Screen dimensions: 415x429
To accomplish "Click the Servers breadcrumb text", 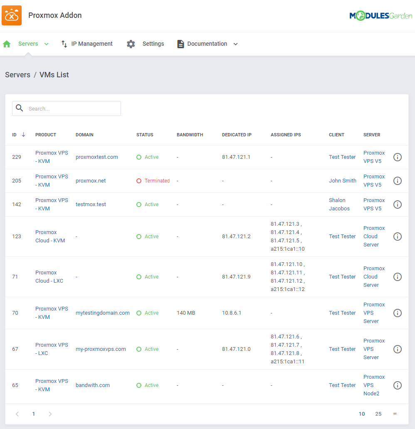I will [17, 75].
